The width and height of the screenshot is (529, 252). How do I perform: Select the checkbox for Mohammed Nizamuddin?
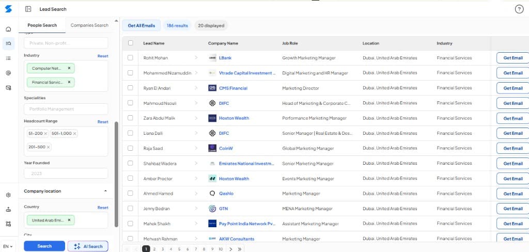pos(130,72)
